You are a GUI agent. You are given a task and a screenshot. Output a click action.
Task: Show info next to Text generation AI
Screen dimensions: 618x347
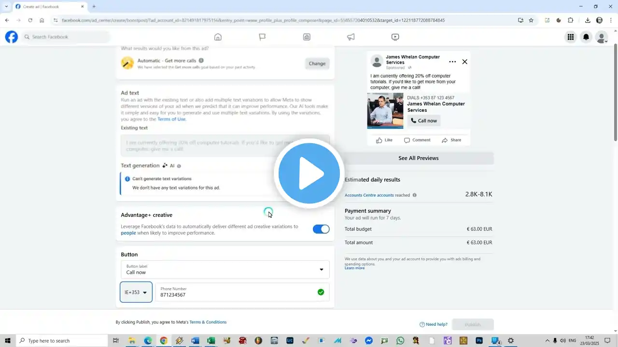[179, 166]
